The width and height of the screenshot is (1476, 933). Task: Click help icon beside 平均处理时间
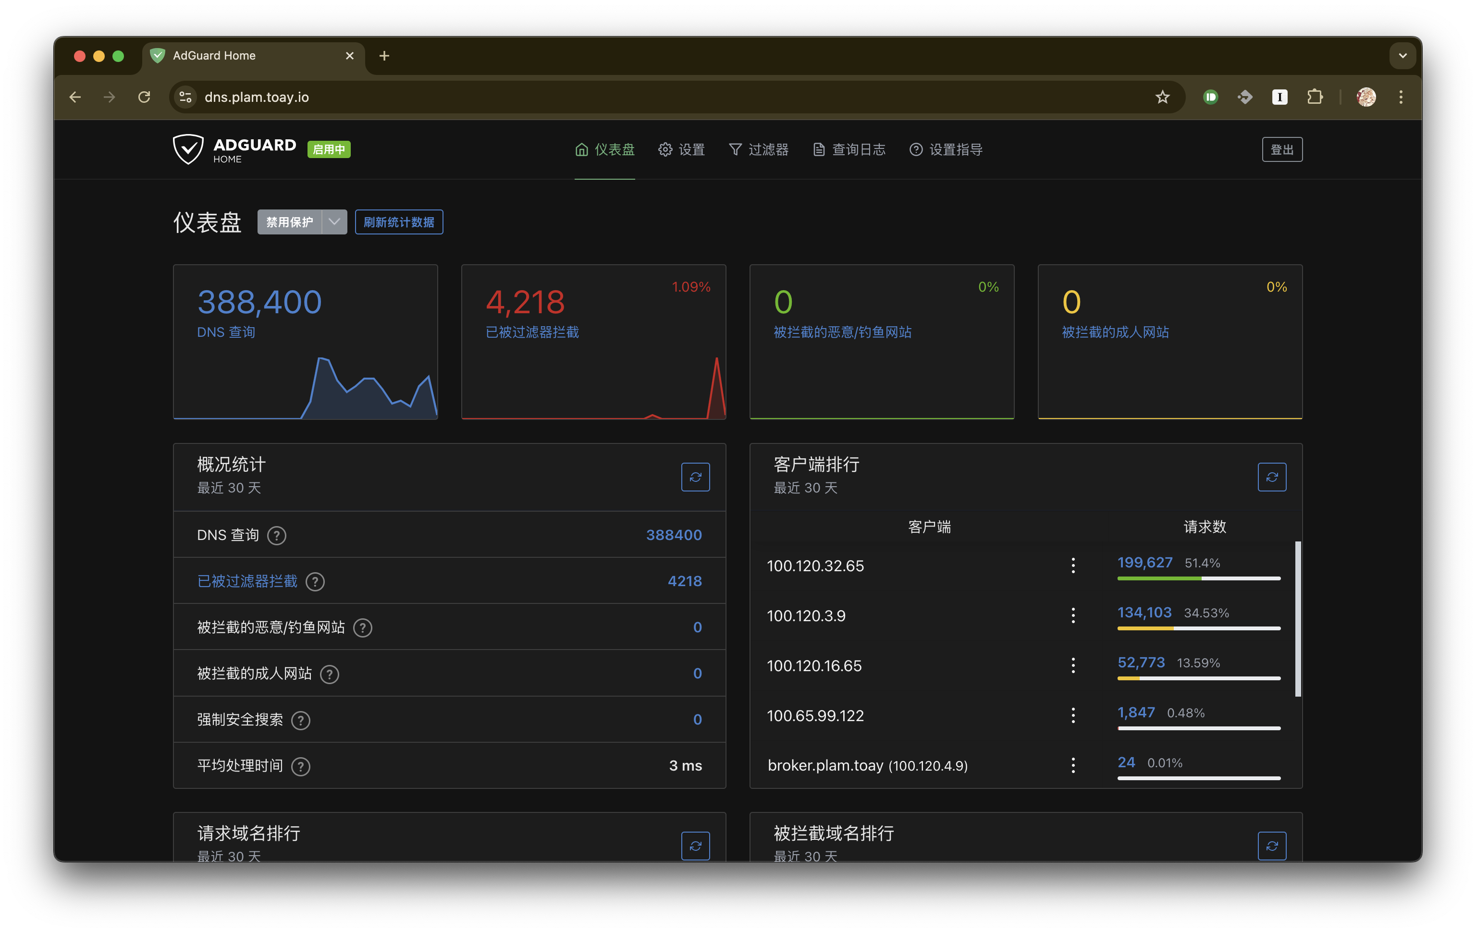[300, 766]
